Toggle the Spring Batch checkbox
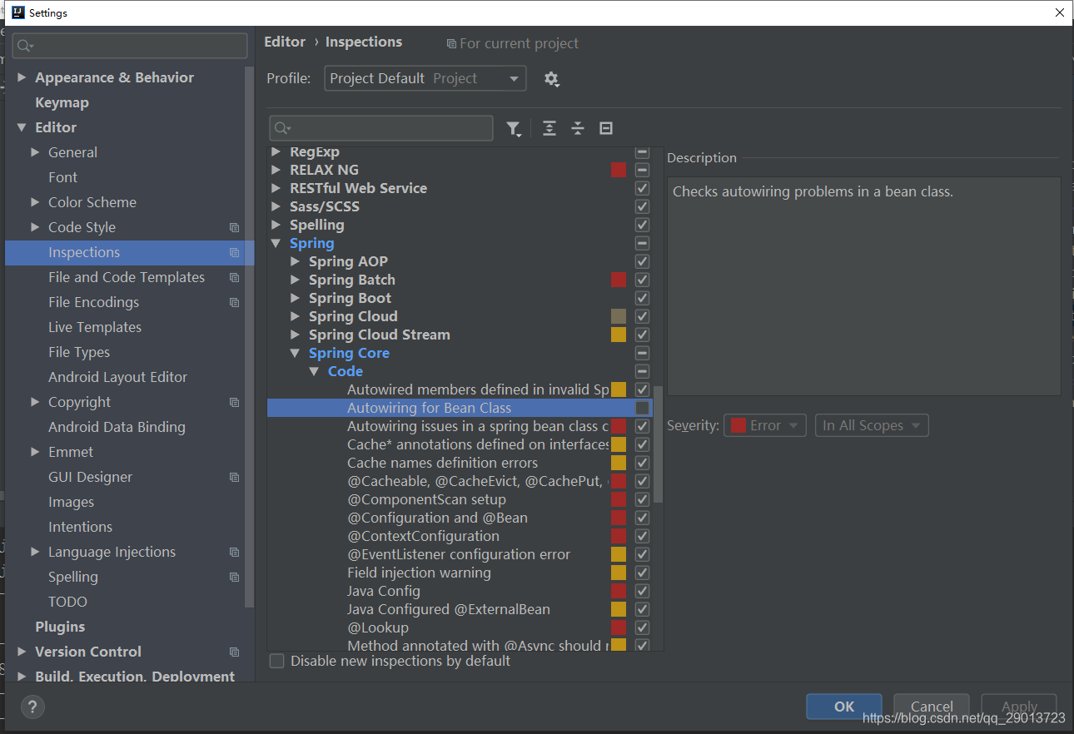Viewport: 1074px width, 734px height. click(x=642, y=280)
